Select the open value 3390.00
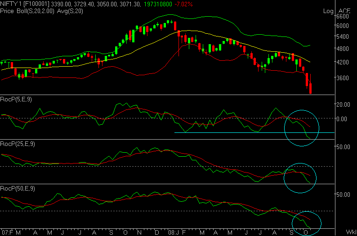The height and width of the screenshot is (236, 357). (x=61, y=4)
